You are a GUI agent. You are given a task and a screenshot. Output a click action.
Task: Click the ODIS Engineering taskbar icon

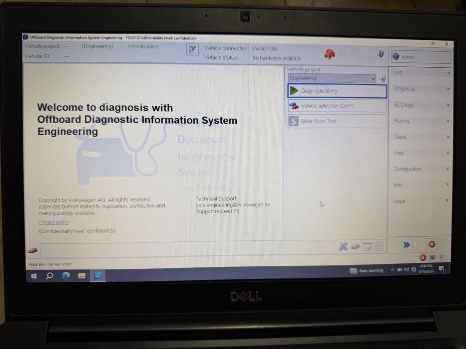pyautogui.click(x=98, y=276)
